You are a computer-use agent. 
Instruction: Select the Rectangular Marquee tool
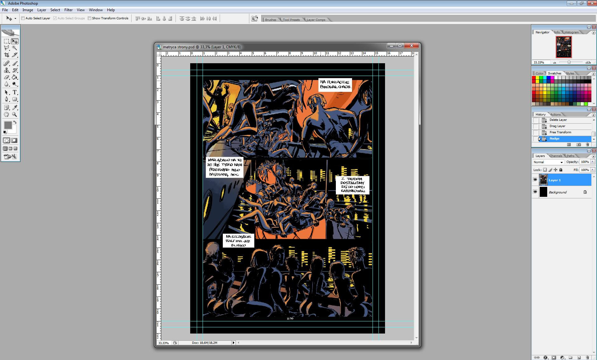tap(6, 41)
